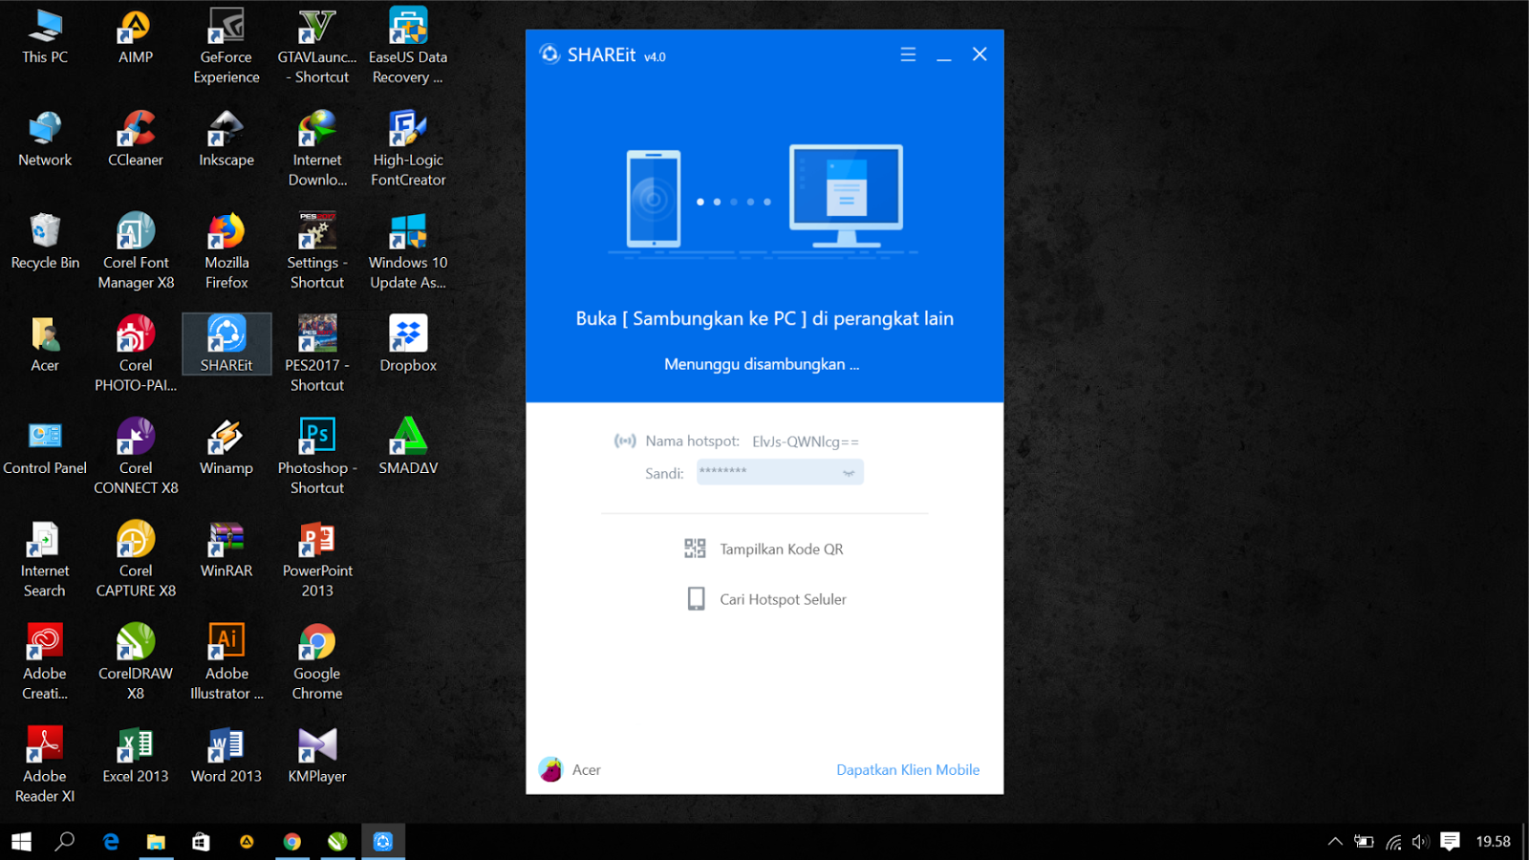Select the hotspot name ElvJs-QWNlcg==
1529x860 pixels.
coord(806,441)
